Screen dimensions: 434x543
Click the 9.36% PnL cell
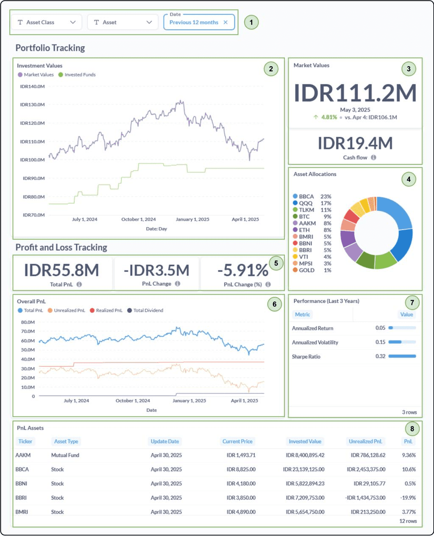tap(409, 455)
